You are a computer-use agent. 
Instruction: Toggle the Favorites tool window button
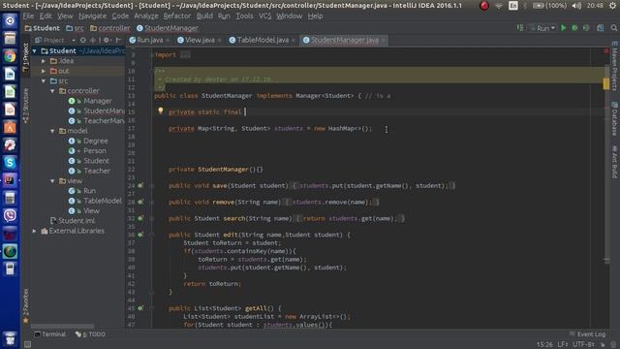click(x=26, y=306)
